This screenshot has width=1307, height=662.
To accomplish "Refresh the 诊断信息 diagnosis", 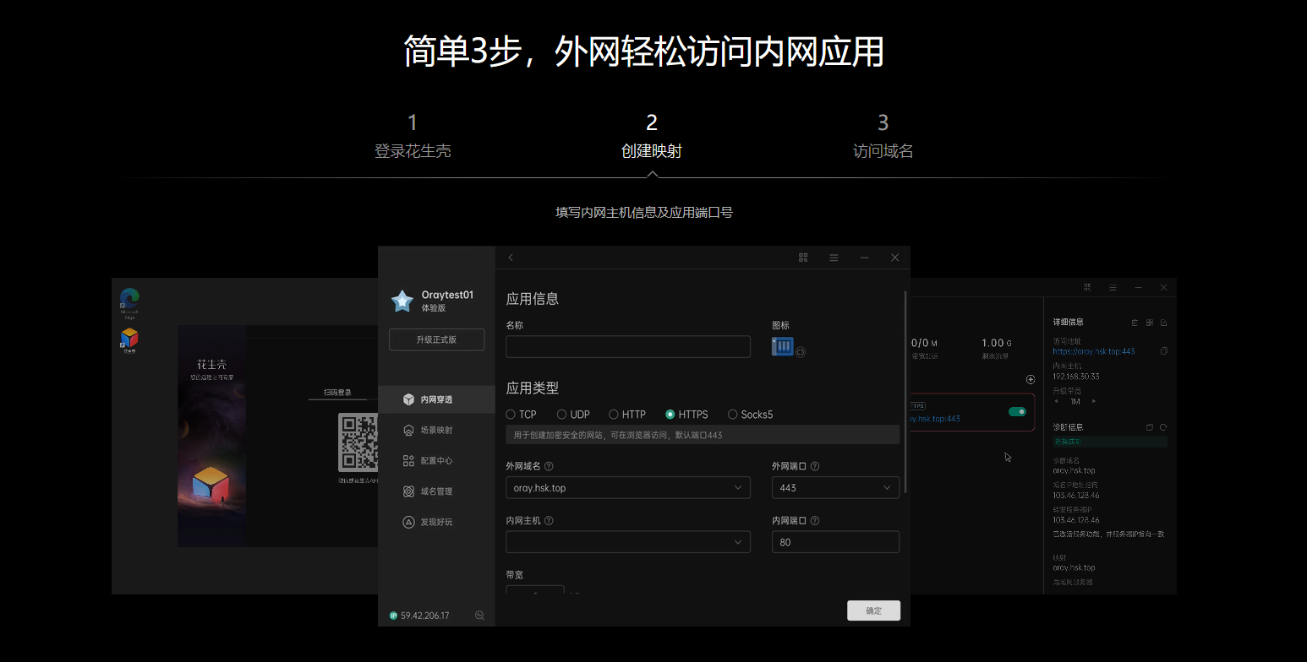I will 1163,427.
